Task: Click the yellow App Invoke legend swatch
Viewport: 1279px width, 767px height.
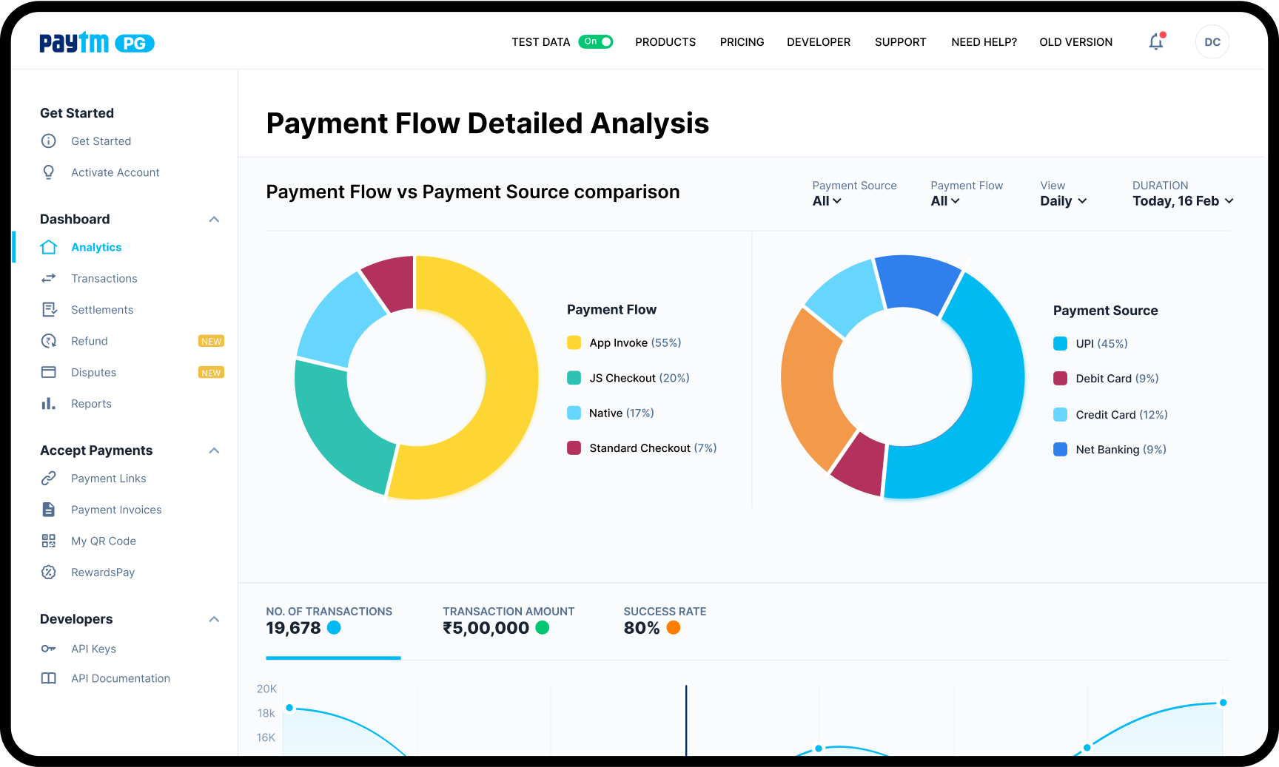Action: point(574,342)
